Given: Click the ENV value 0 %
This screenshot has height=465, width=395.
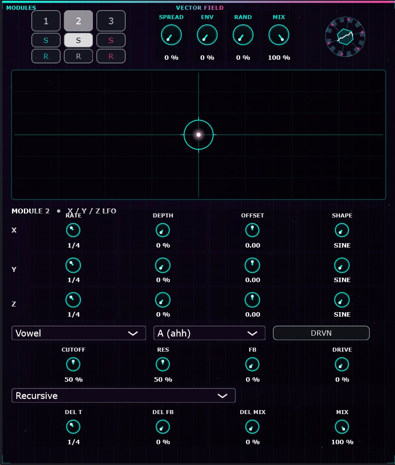Looking at the screenshot, I should coord(207,58).
